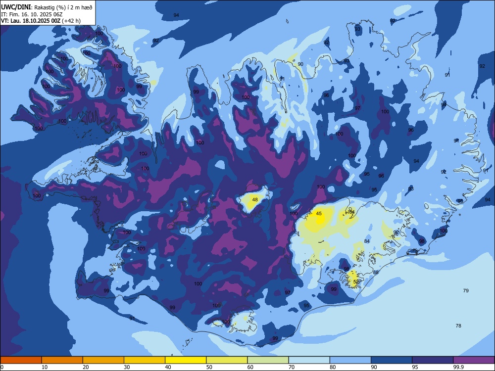This screenshot has height=371, width=495.
Task: Click the dark indigo 95–99.9 legend swatch
Action: [x=433, y=360]
